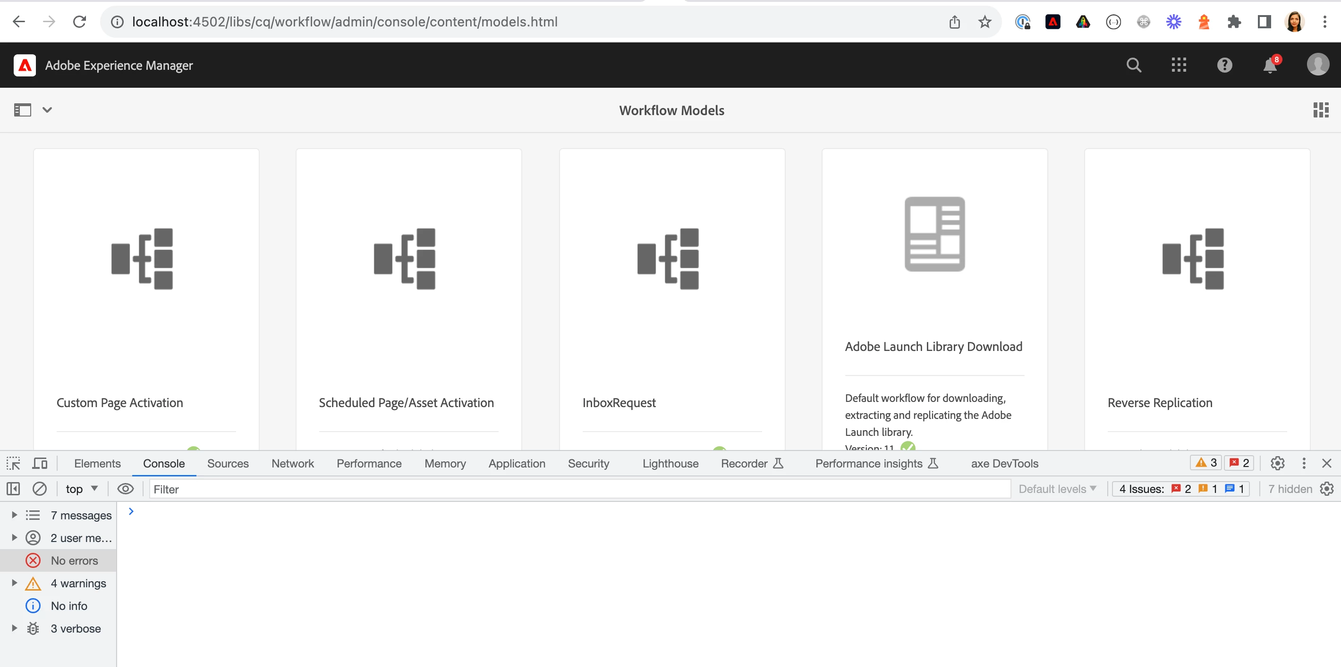1341x667 pixels.
Task: Open the top JavaScript context dropdown
Action: click(x=82, y=489)
